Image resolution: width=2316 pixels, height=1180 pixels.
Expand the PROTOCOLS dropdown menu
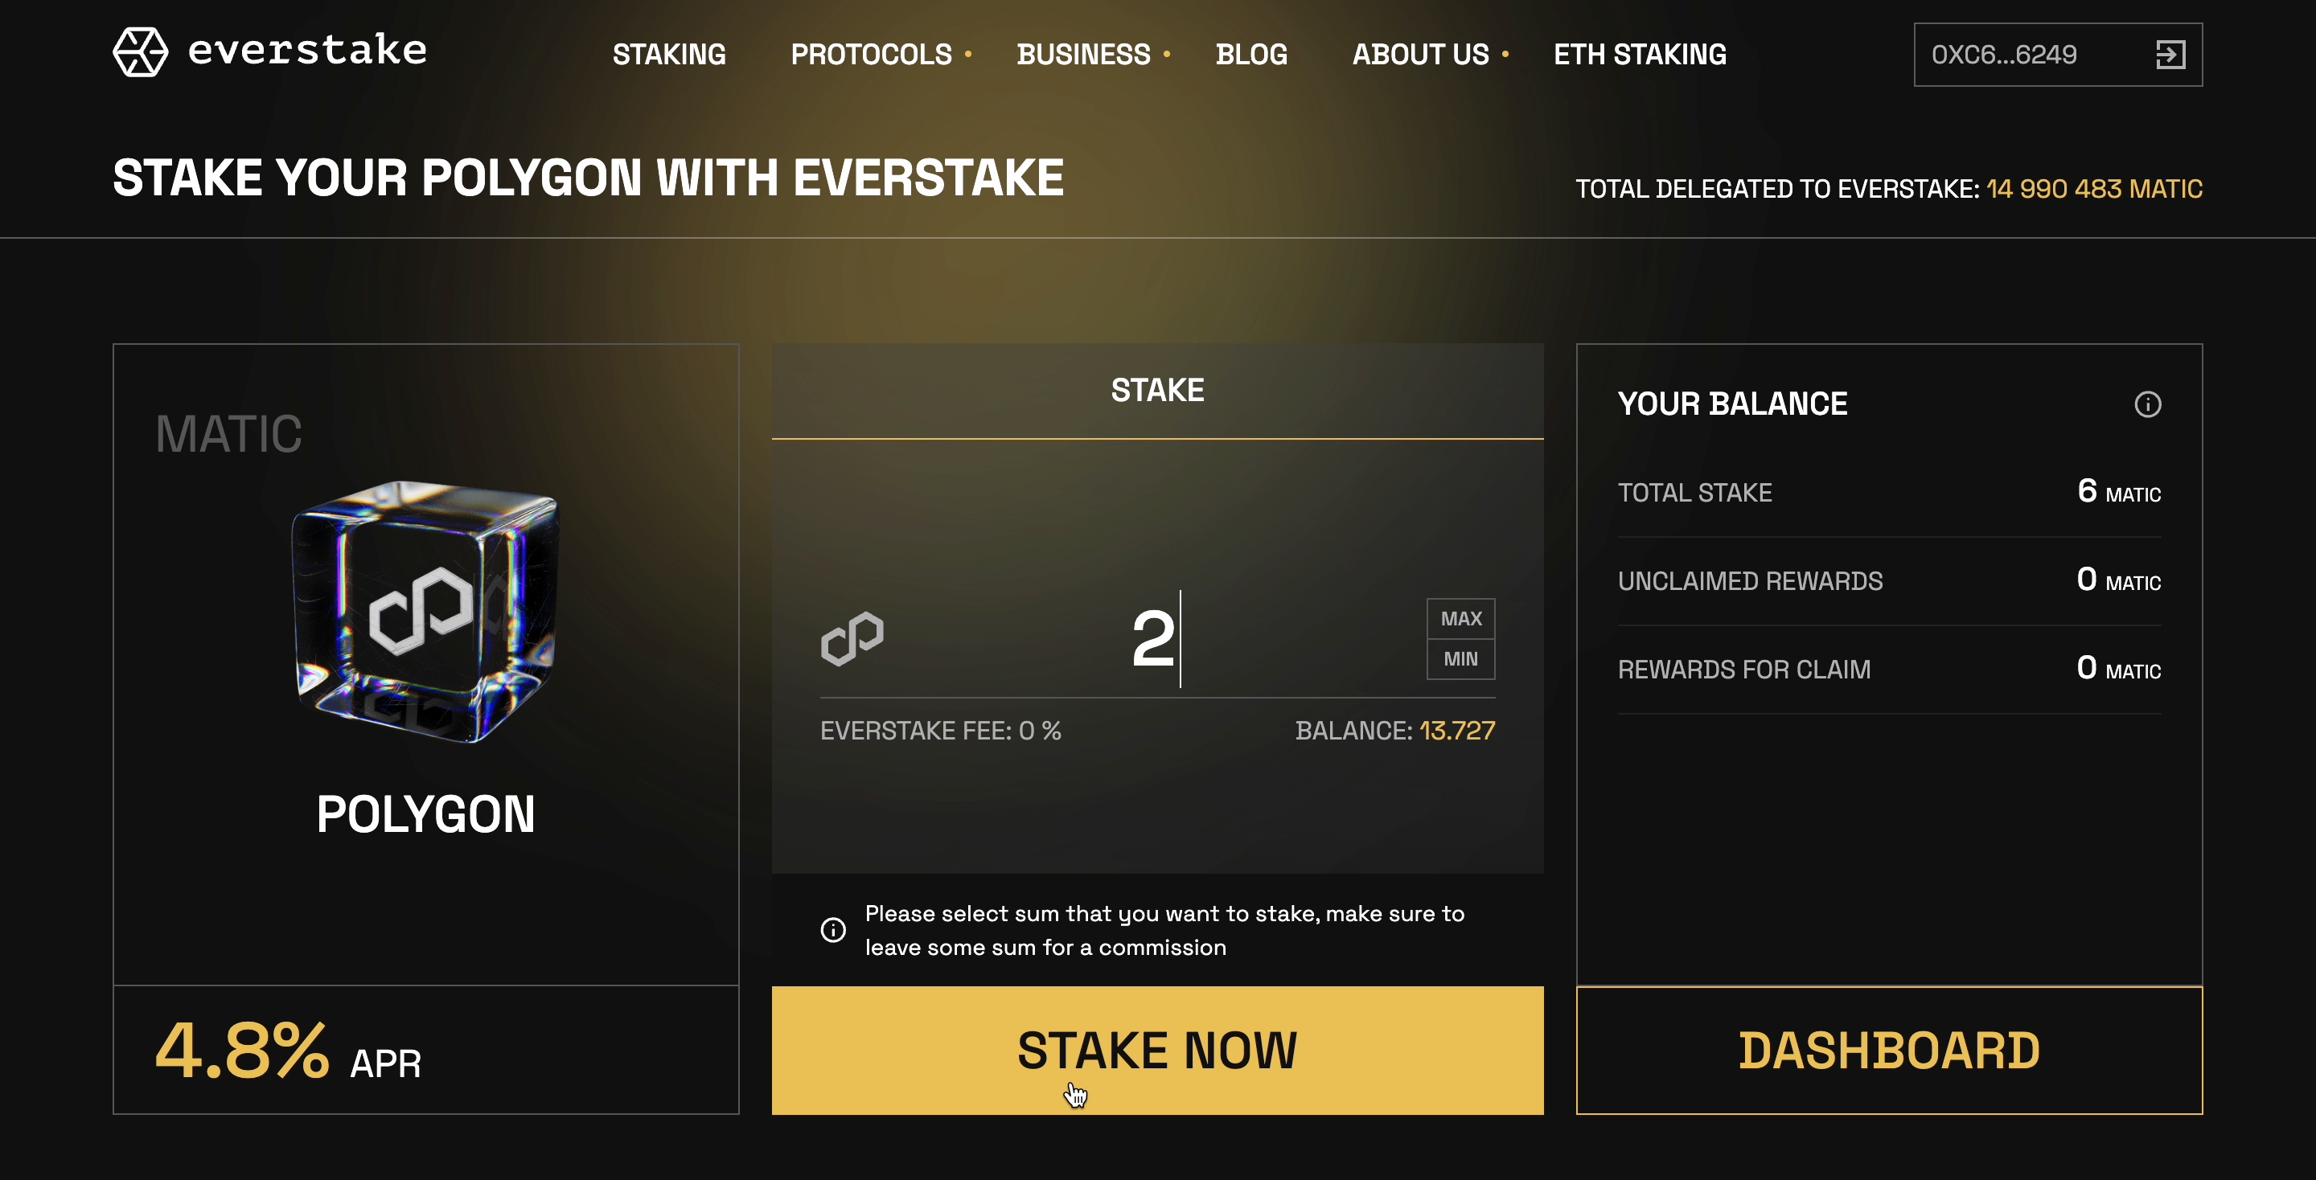point(872,54)
